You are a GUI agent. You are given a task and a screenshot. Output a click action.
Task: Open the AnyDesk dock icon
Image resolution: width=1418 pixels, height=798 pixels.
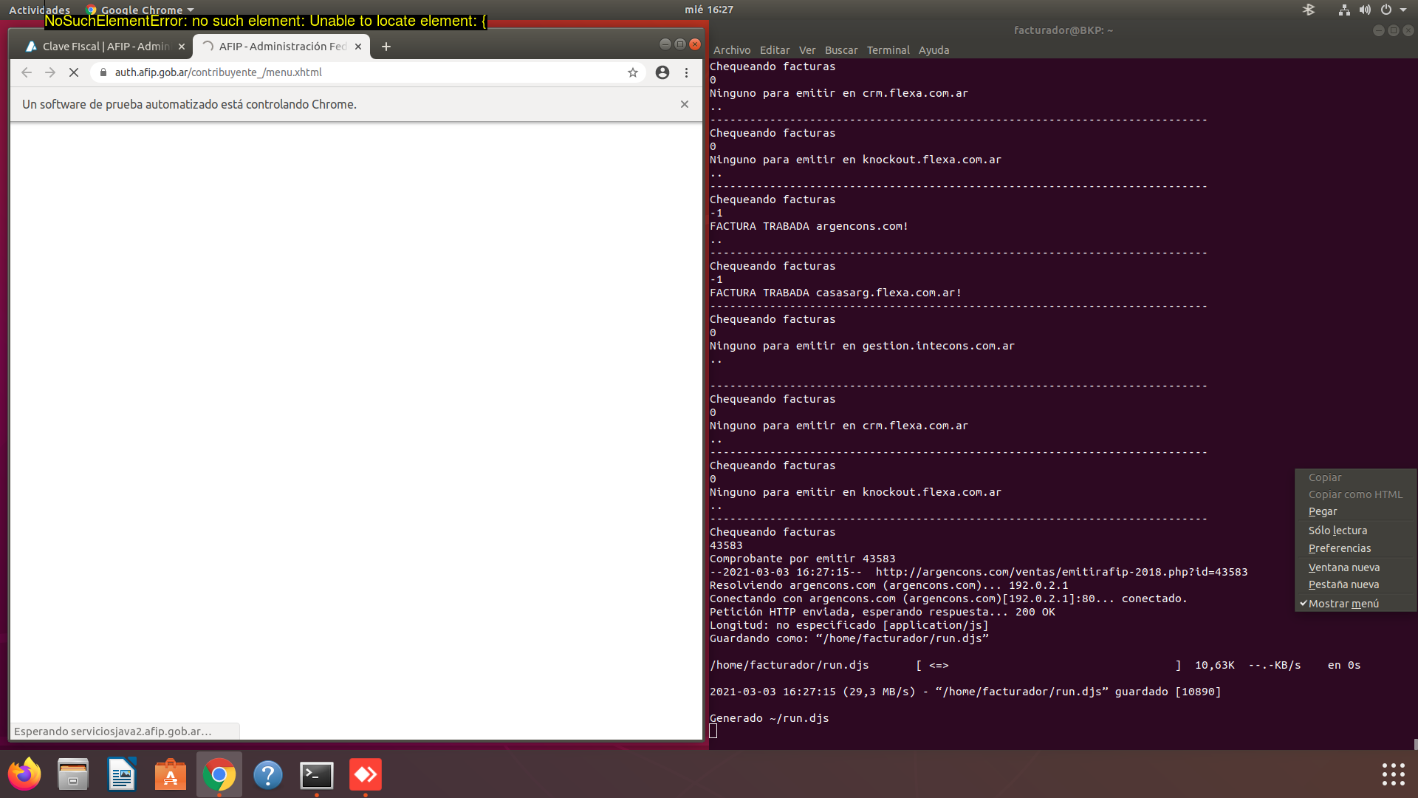(366, 774)
